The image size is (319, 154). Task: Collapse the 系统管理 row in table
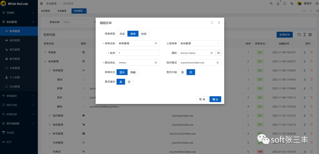pyautogui.click(x=45, y=61)
